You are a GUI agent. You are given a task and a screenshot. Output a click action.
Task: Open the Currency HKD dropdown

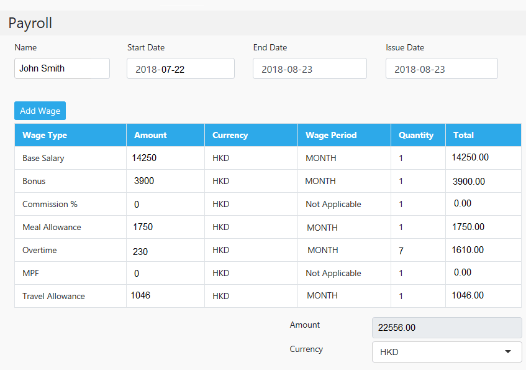(447, 352)
